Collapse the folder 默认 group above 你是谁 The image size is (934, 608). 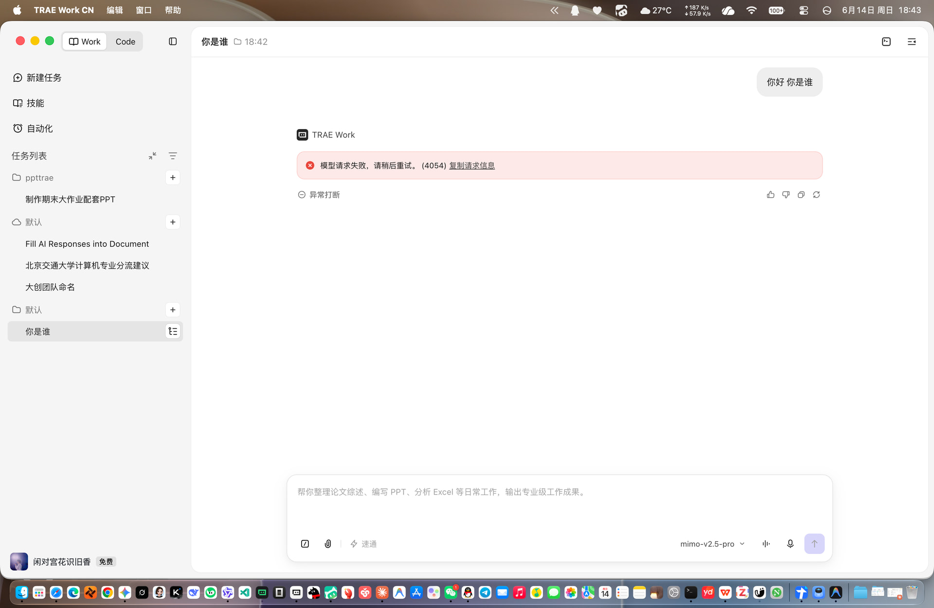click(x=27, y=310)
